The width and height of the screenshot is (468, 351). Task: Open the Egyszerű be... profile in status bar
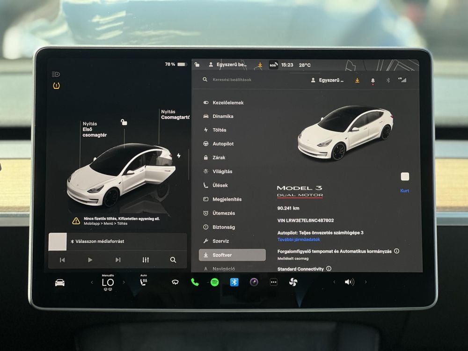[x=228, y=65]
